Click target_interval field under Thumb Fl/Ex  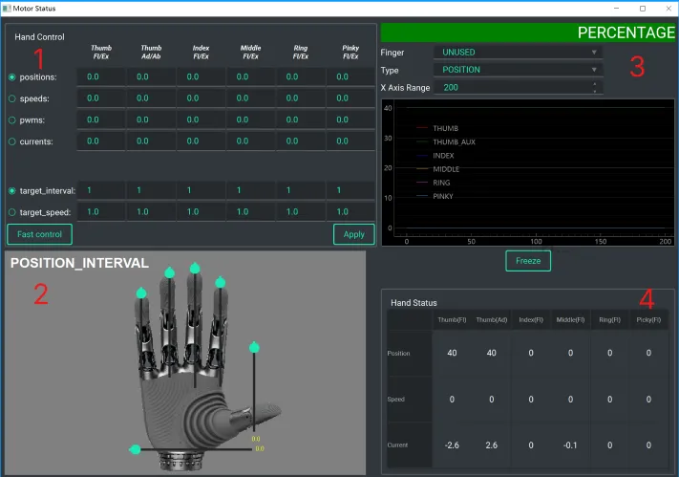pos(103,190)
